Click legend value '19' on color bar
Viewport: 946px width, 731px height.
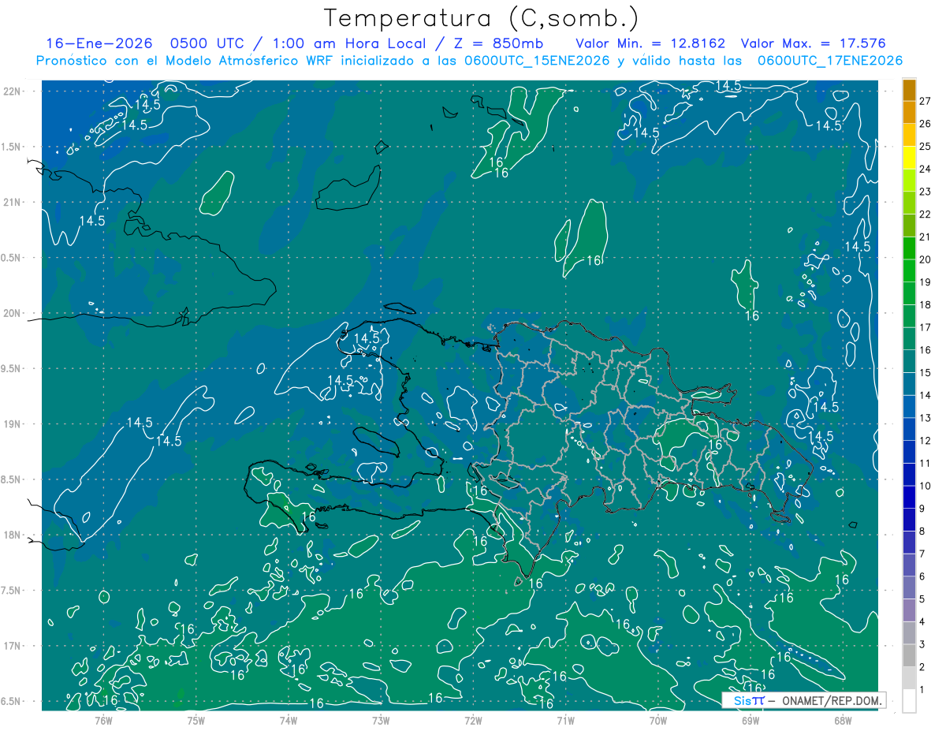point(925,282)
